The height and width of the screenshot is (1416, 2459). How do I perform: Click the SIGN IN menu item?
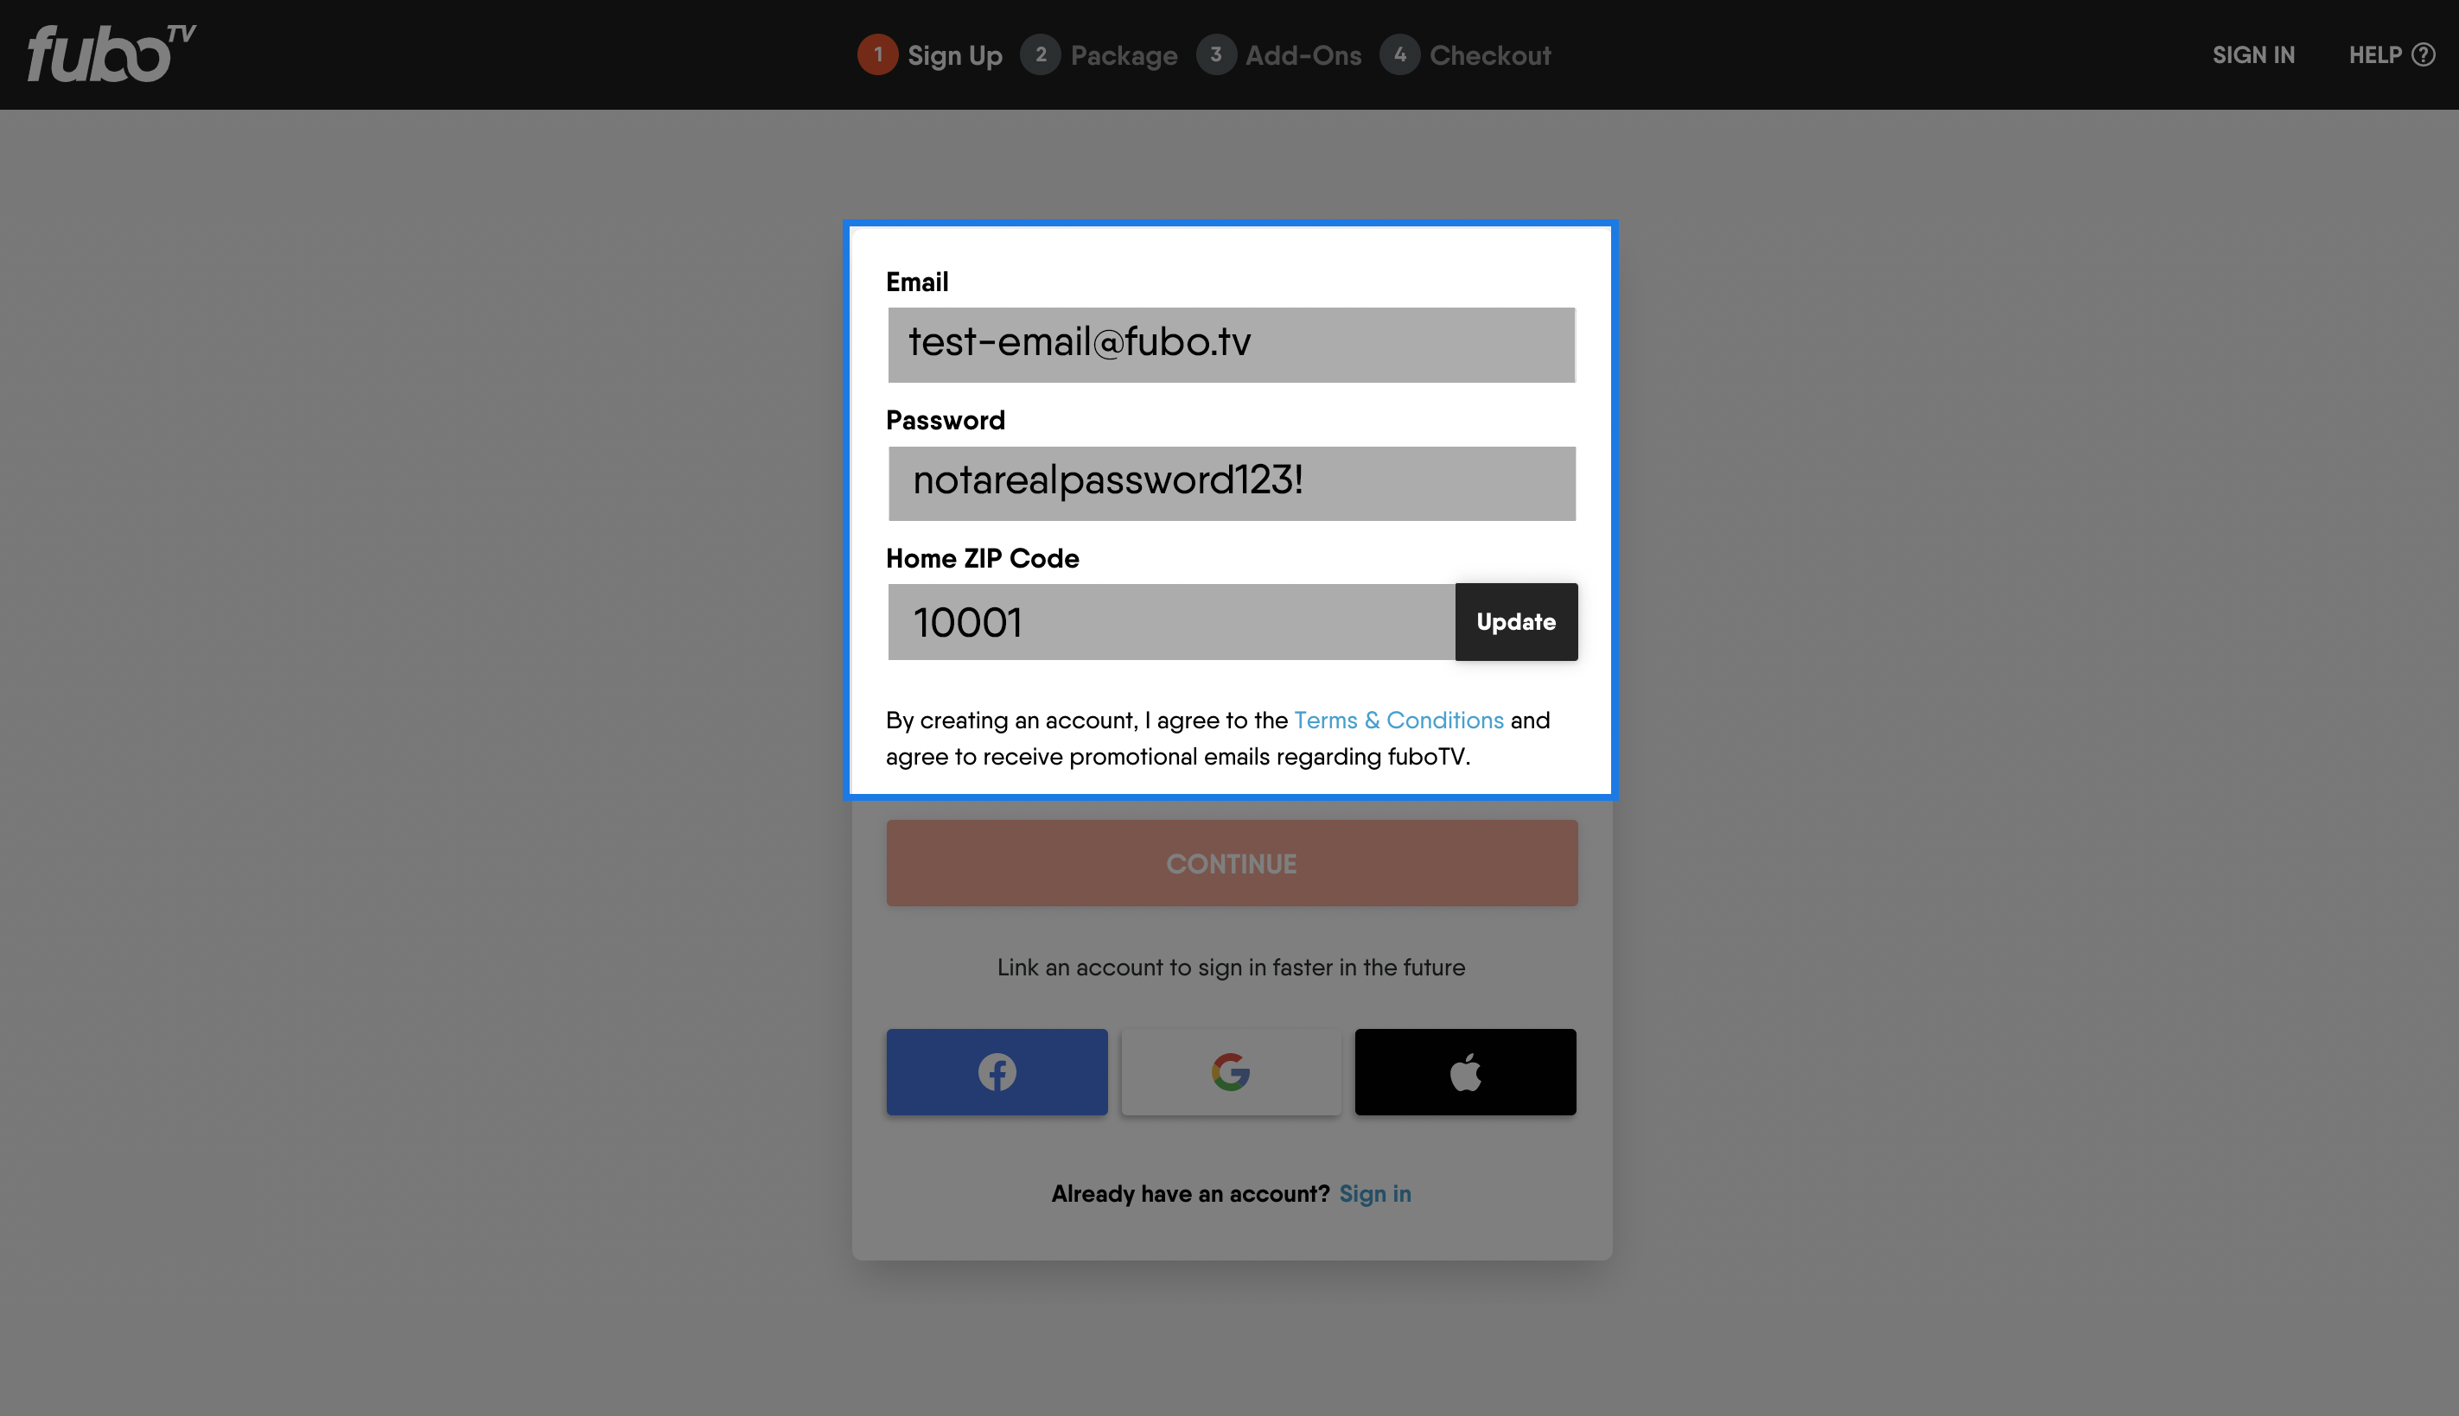pyautogui.click(x=2253, y=54)
